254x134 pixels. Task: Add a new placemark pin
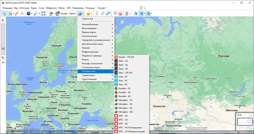(97, 14)
